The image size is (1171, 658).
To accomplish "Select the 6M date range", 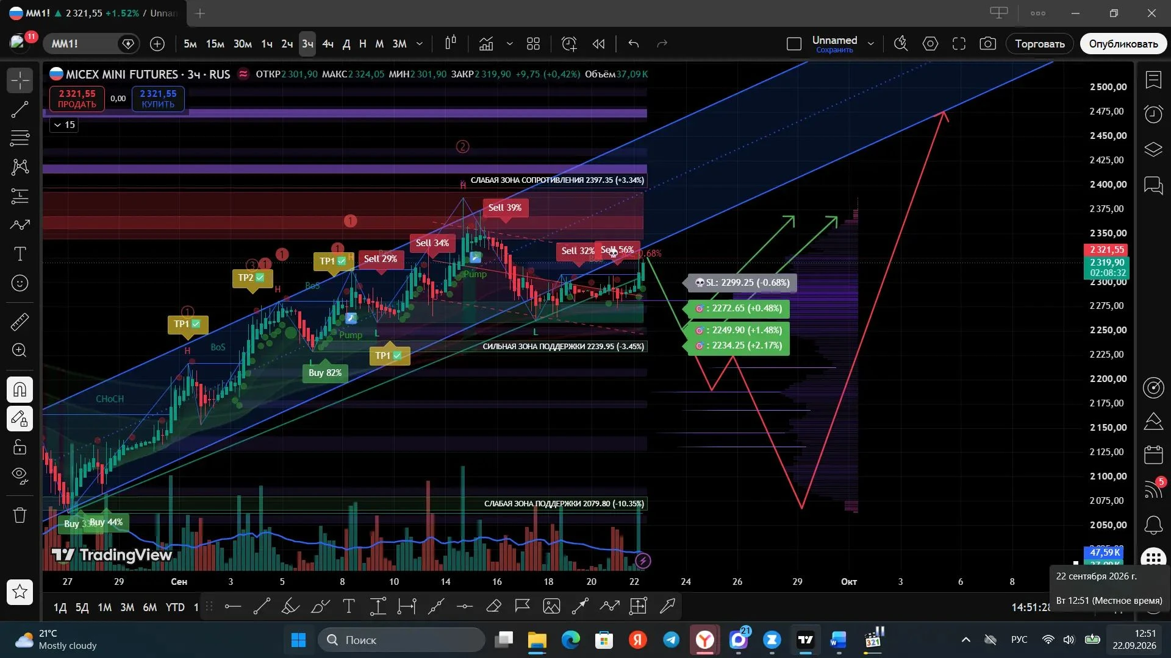I will click(x=149, y=607).
